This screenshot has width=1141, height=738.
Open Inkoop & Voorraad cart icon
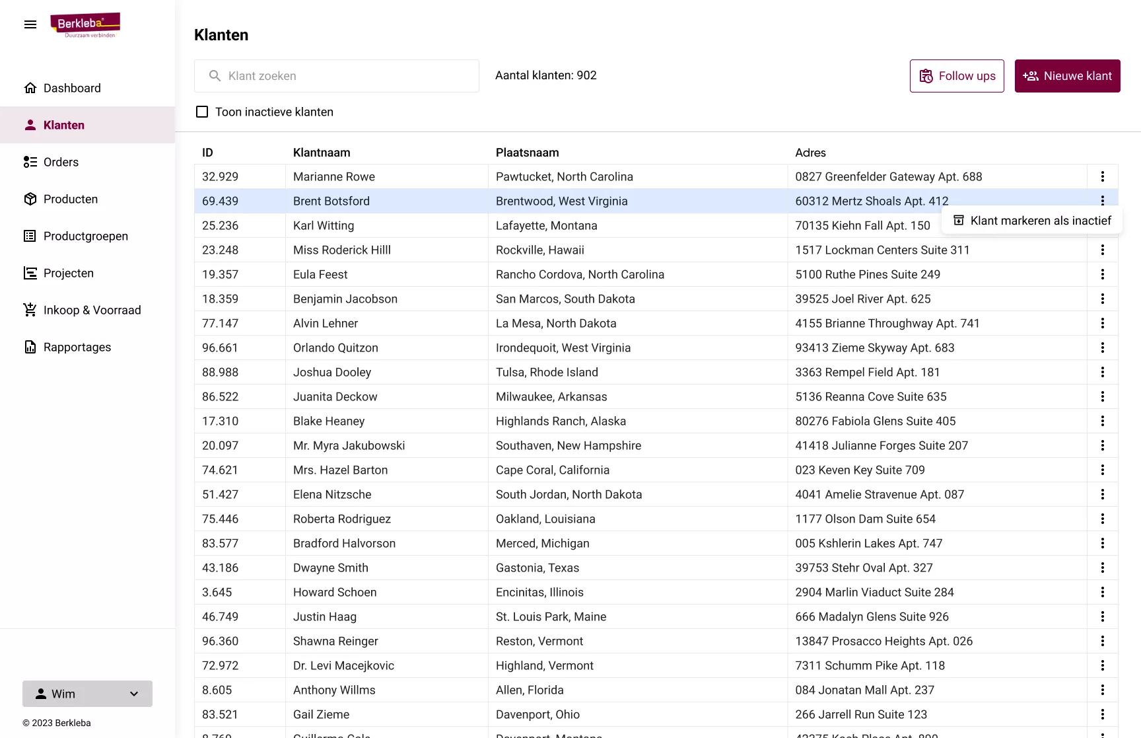pos(30,310)
